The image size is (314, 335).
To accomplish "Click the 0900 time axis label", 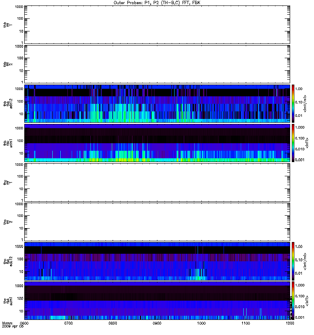I will tap(157, 323).
